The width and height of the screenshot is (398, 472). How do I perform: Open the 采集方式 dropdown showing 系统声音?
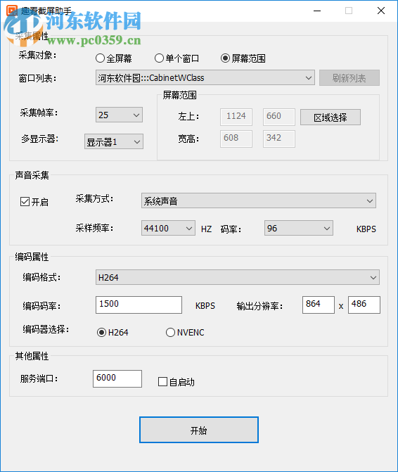point(259,200)
